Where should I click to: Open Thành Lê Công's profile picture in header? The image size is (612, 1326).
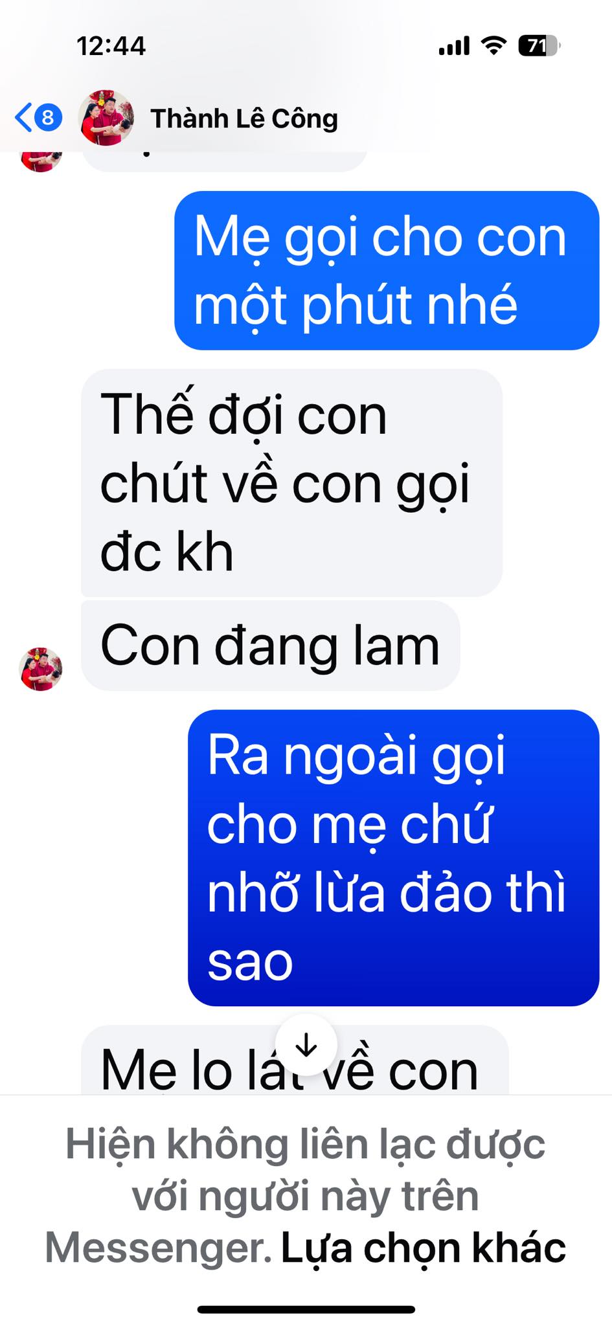click(106, 118)
